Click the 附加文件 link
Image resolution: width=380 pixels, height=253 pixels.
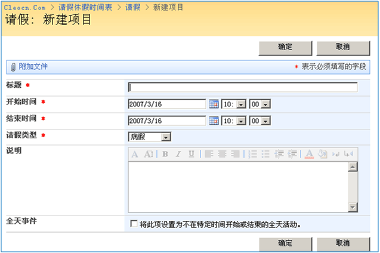(x=33, y=66)
